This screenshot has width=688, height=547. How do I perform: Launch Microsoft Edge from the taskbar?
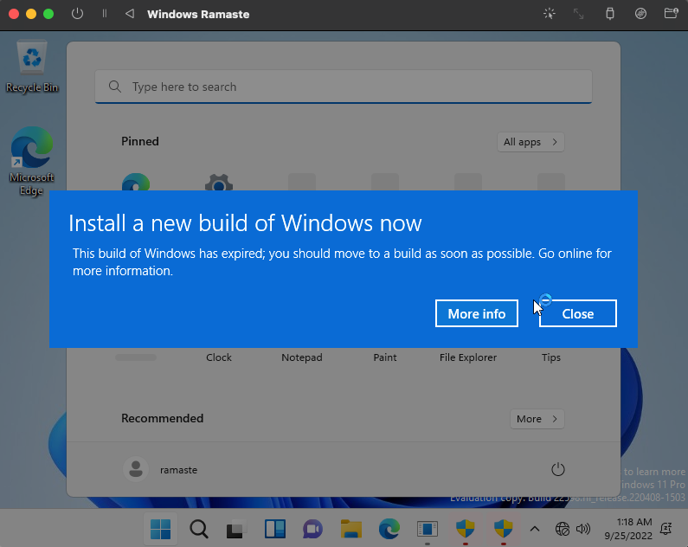[389, 529]
